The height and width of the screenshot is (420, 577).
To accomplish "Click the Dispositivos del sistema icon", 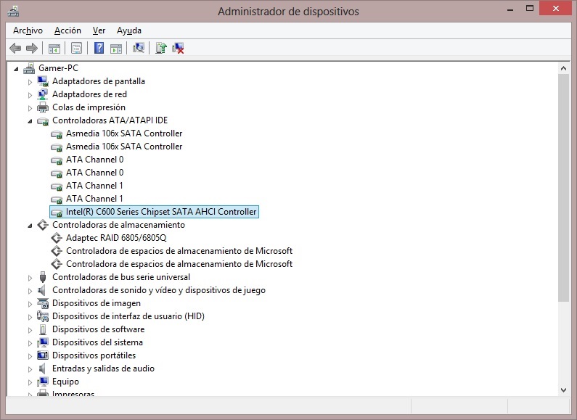I will pyautogui.click(x=43, y=342).
